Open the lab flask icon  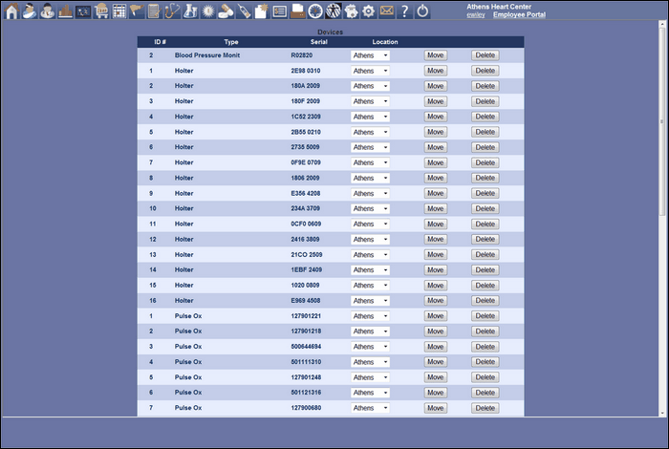(190, 11)
